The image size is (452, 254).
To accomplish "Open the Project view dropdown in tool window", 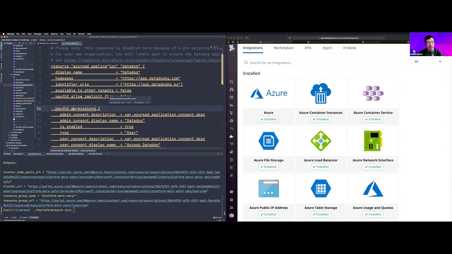I will pyautogui.click(x=10, y=43).
